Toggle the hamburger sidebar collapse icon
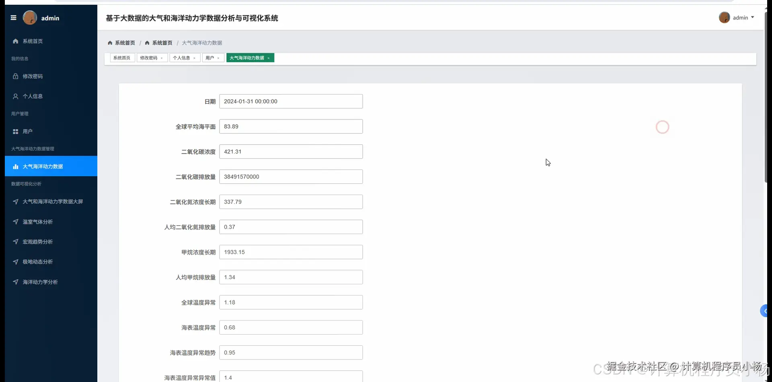 point(13,18)
